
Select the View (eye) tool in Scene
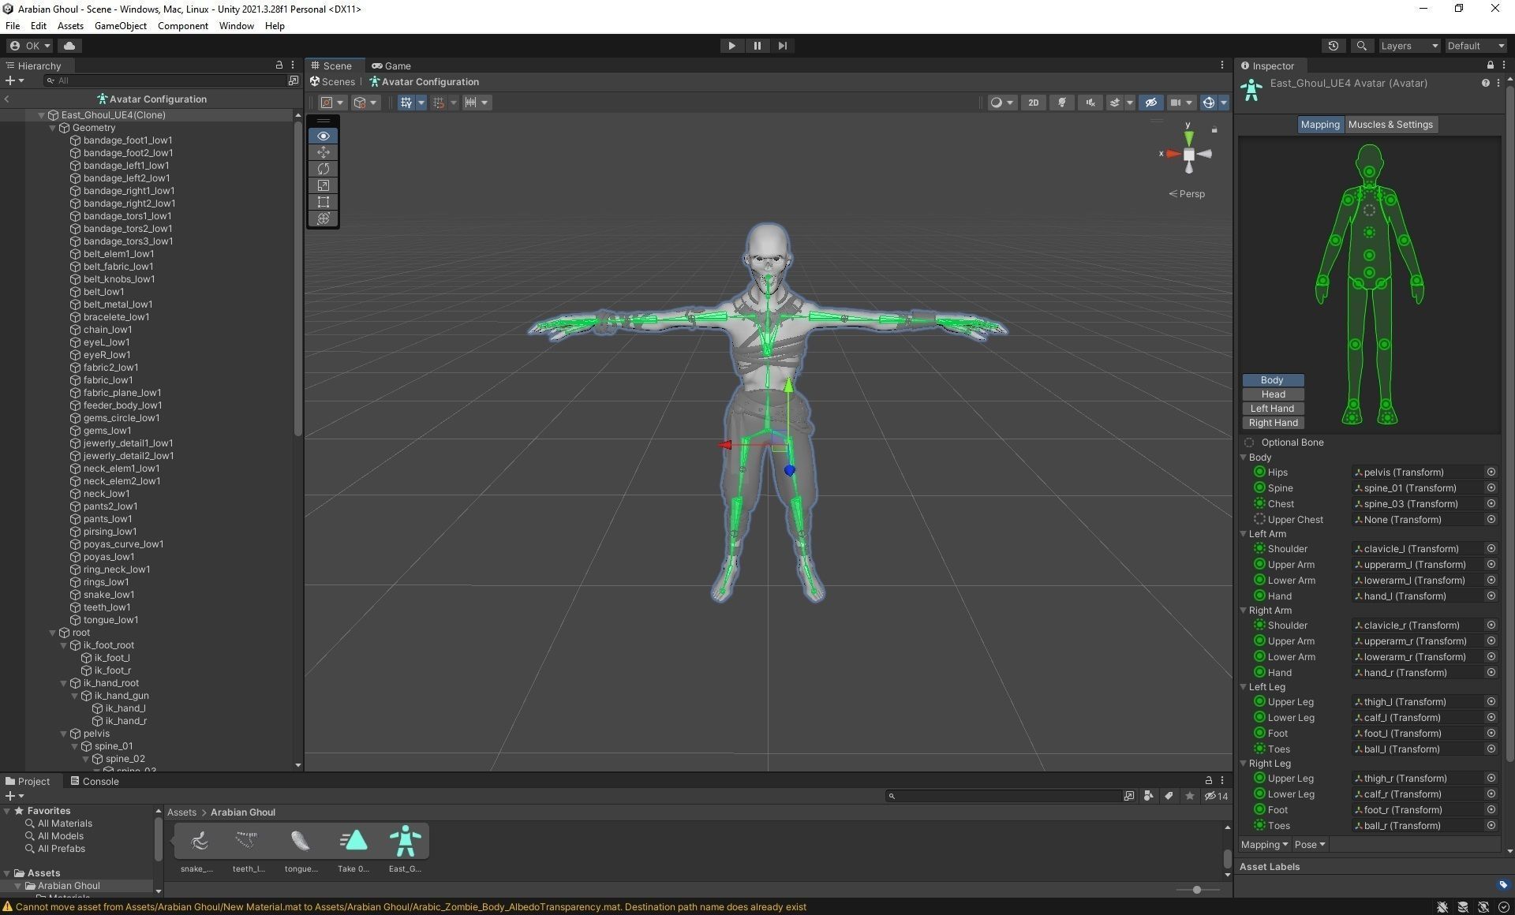324,136
